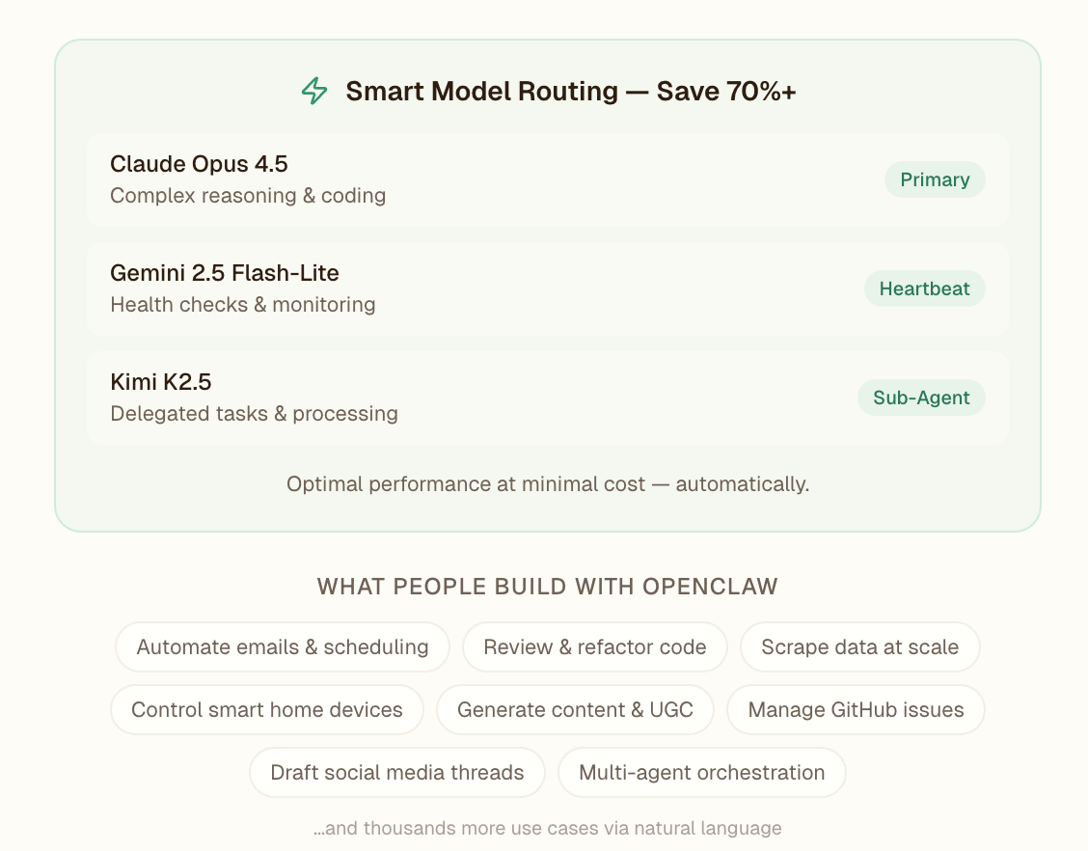Open the Manage GitHub issues chip

click(x=856, y=710)
